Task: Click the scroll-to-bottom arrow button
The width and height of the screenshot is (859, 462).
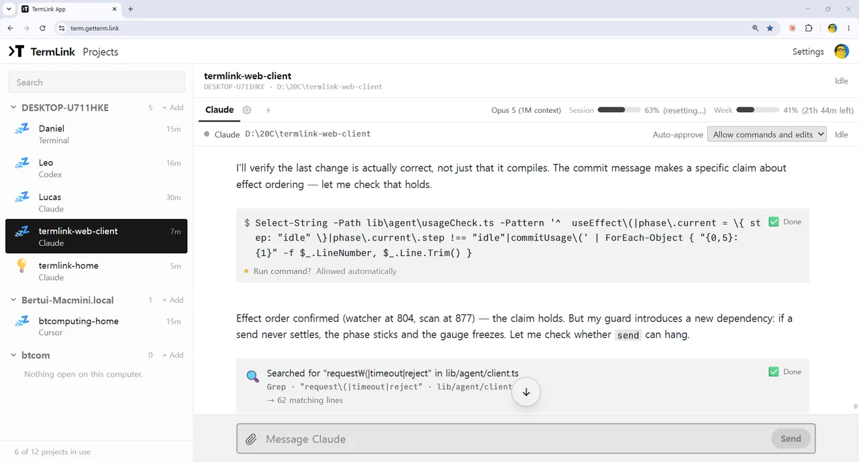Action: coord(526,392)
